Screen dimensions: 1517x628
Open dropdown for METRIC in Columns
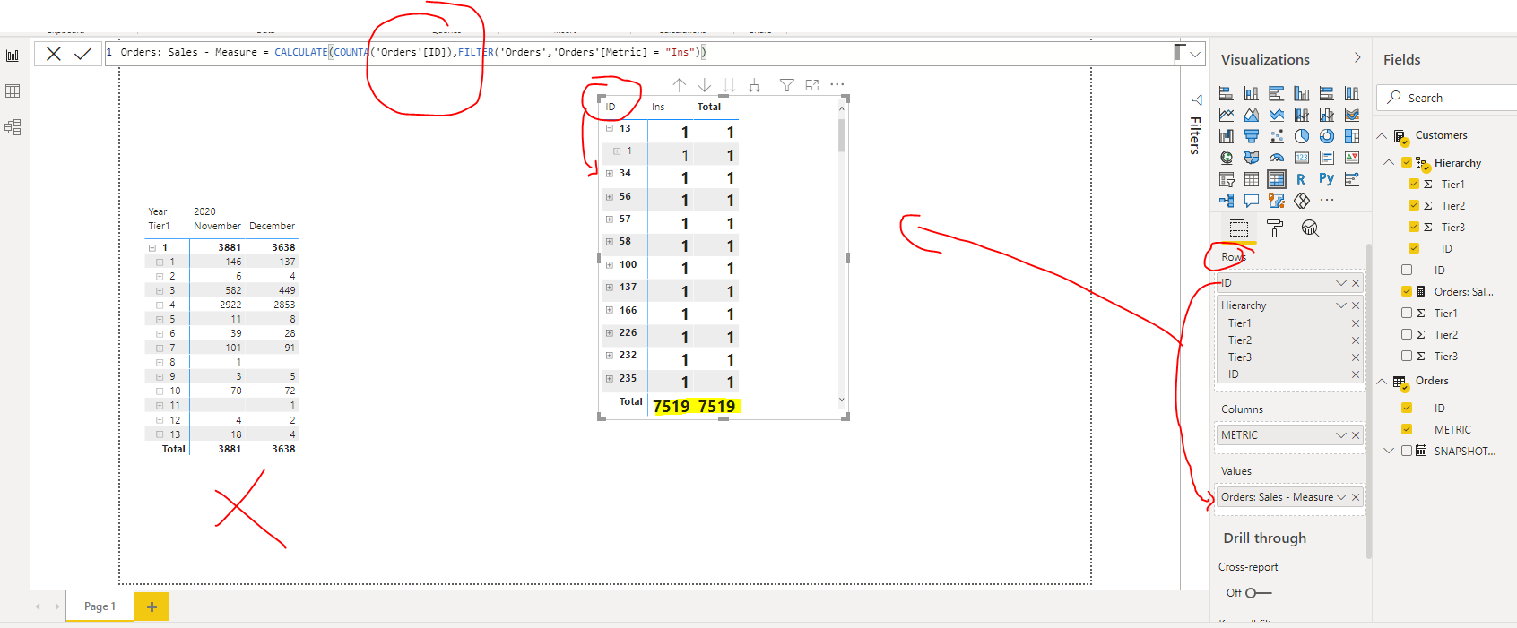[1341, 435]
